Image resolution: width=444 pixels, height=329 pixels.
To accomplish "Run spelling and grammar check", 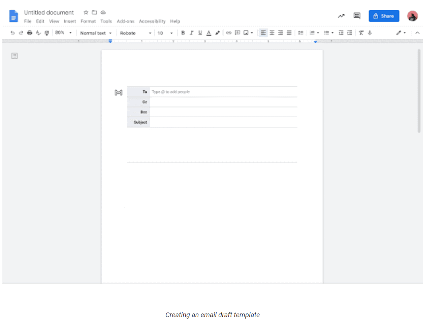I will click(x=38, y=33).
